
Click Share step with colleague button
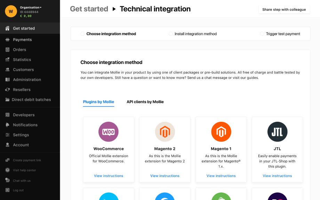[284, 10]
